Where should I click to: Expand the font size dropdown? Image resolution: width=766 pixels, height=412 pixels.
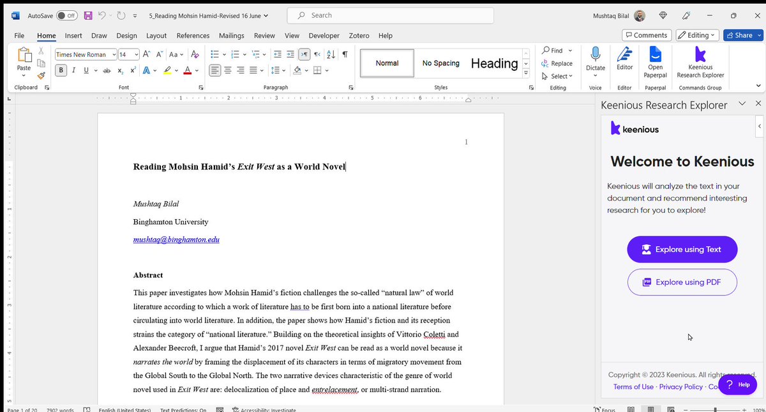(x=135, y=54)
